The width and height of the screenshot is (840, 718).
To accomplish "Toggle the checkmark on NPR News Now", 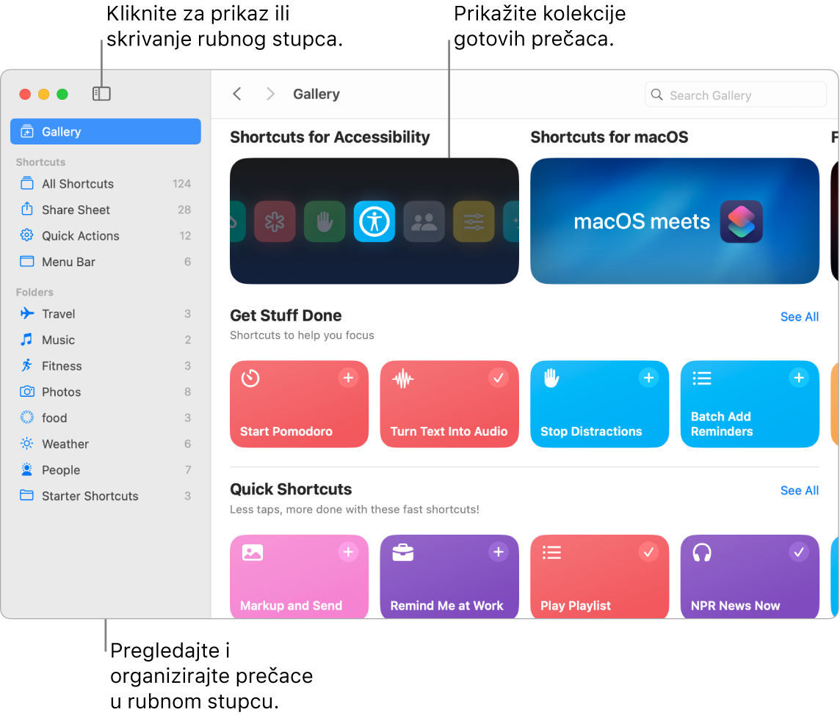I will pyautogui.click(x=799, y=552).
